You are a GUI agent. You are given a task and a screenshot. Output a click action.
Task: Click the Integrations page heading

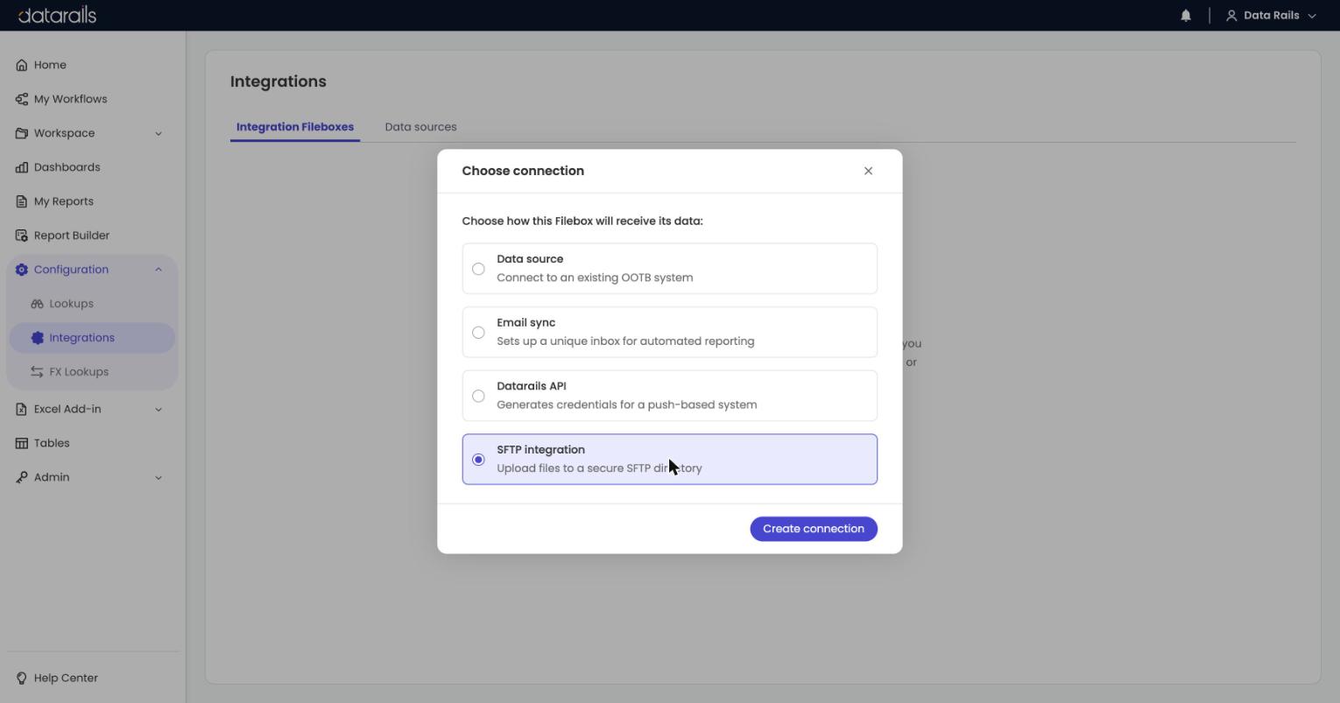[x=279, y=81]
